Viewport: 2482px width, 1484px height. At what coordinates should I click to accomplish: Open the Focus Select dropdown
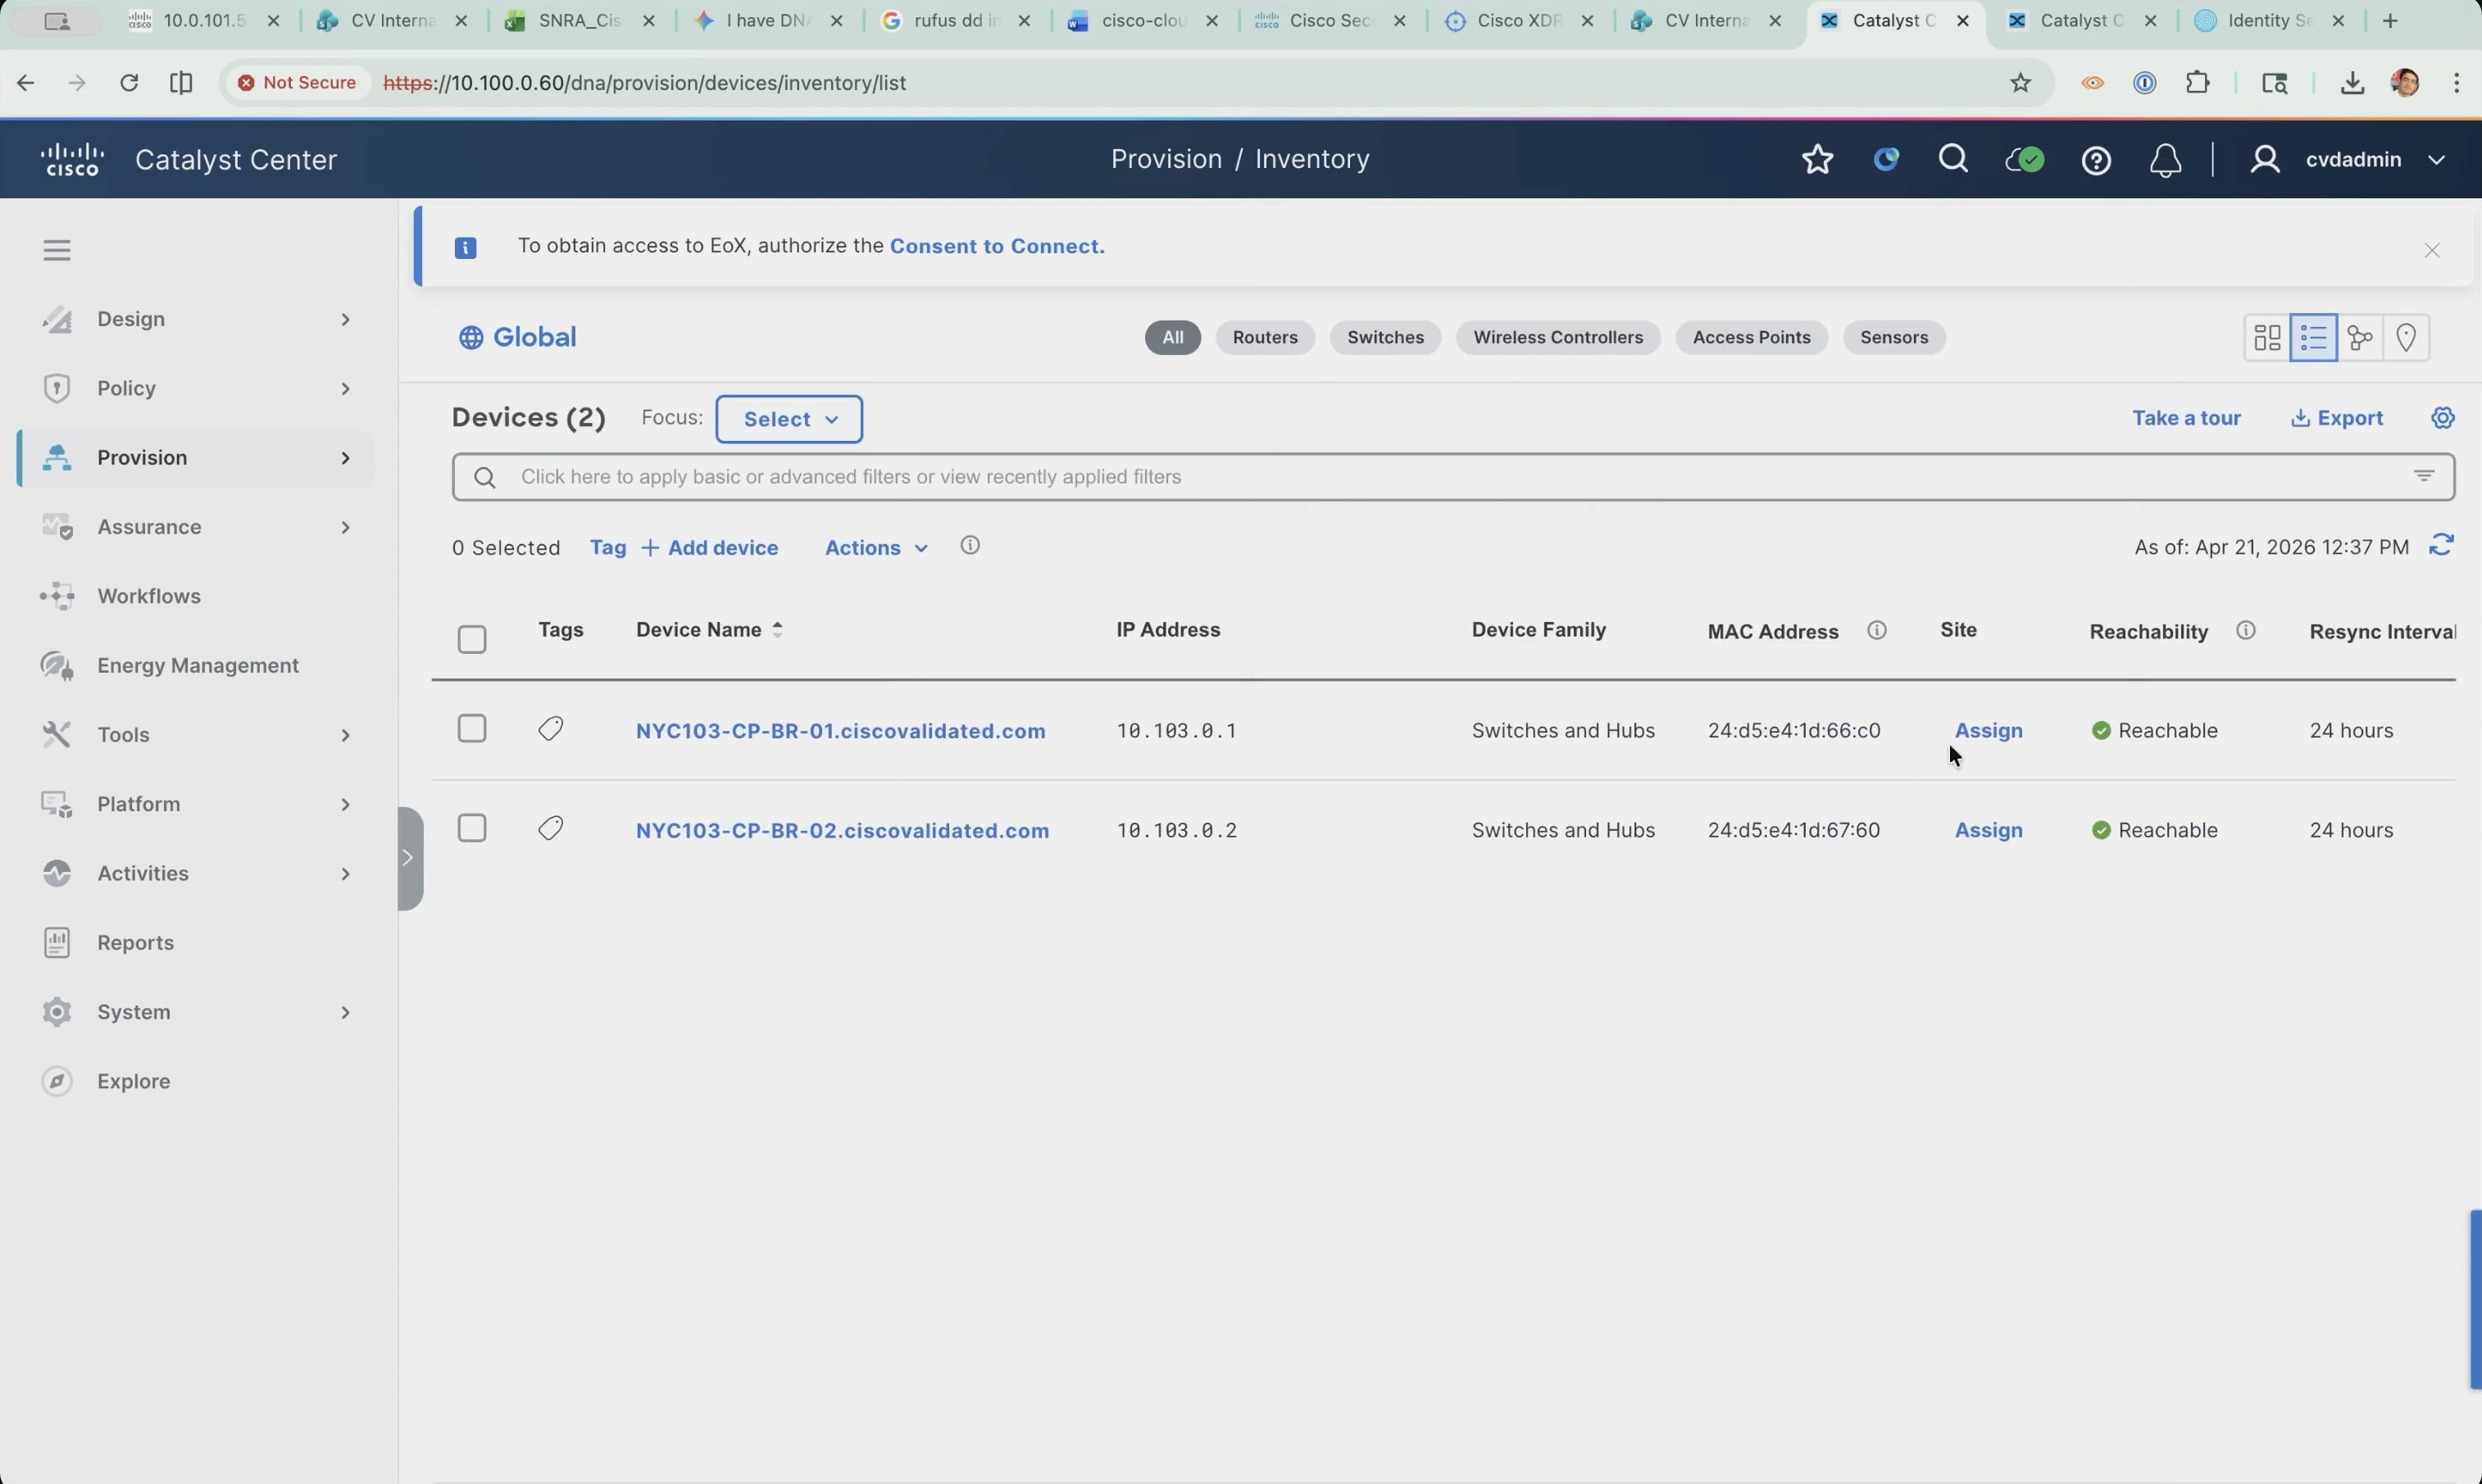[789, 419]
